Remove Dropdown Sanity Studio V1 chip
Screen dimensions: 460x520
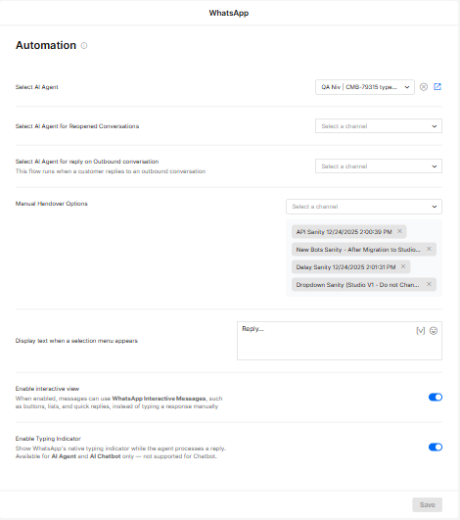point(429,284)
